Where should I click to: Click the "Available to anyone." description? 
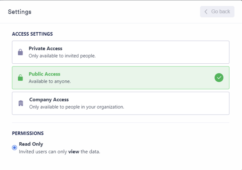point(49,81)
